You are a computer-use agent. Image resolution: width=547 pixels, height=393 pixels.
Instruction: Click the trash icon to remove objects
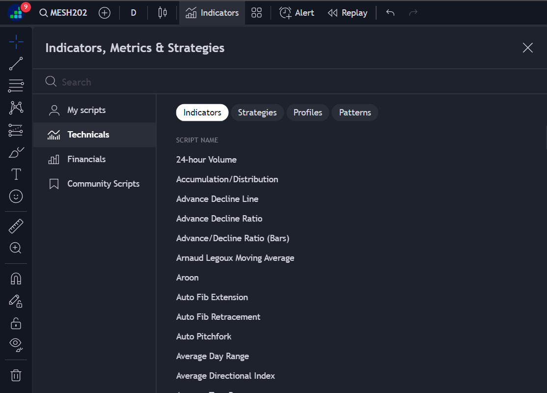click(16, 375)
